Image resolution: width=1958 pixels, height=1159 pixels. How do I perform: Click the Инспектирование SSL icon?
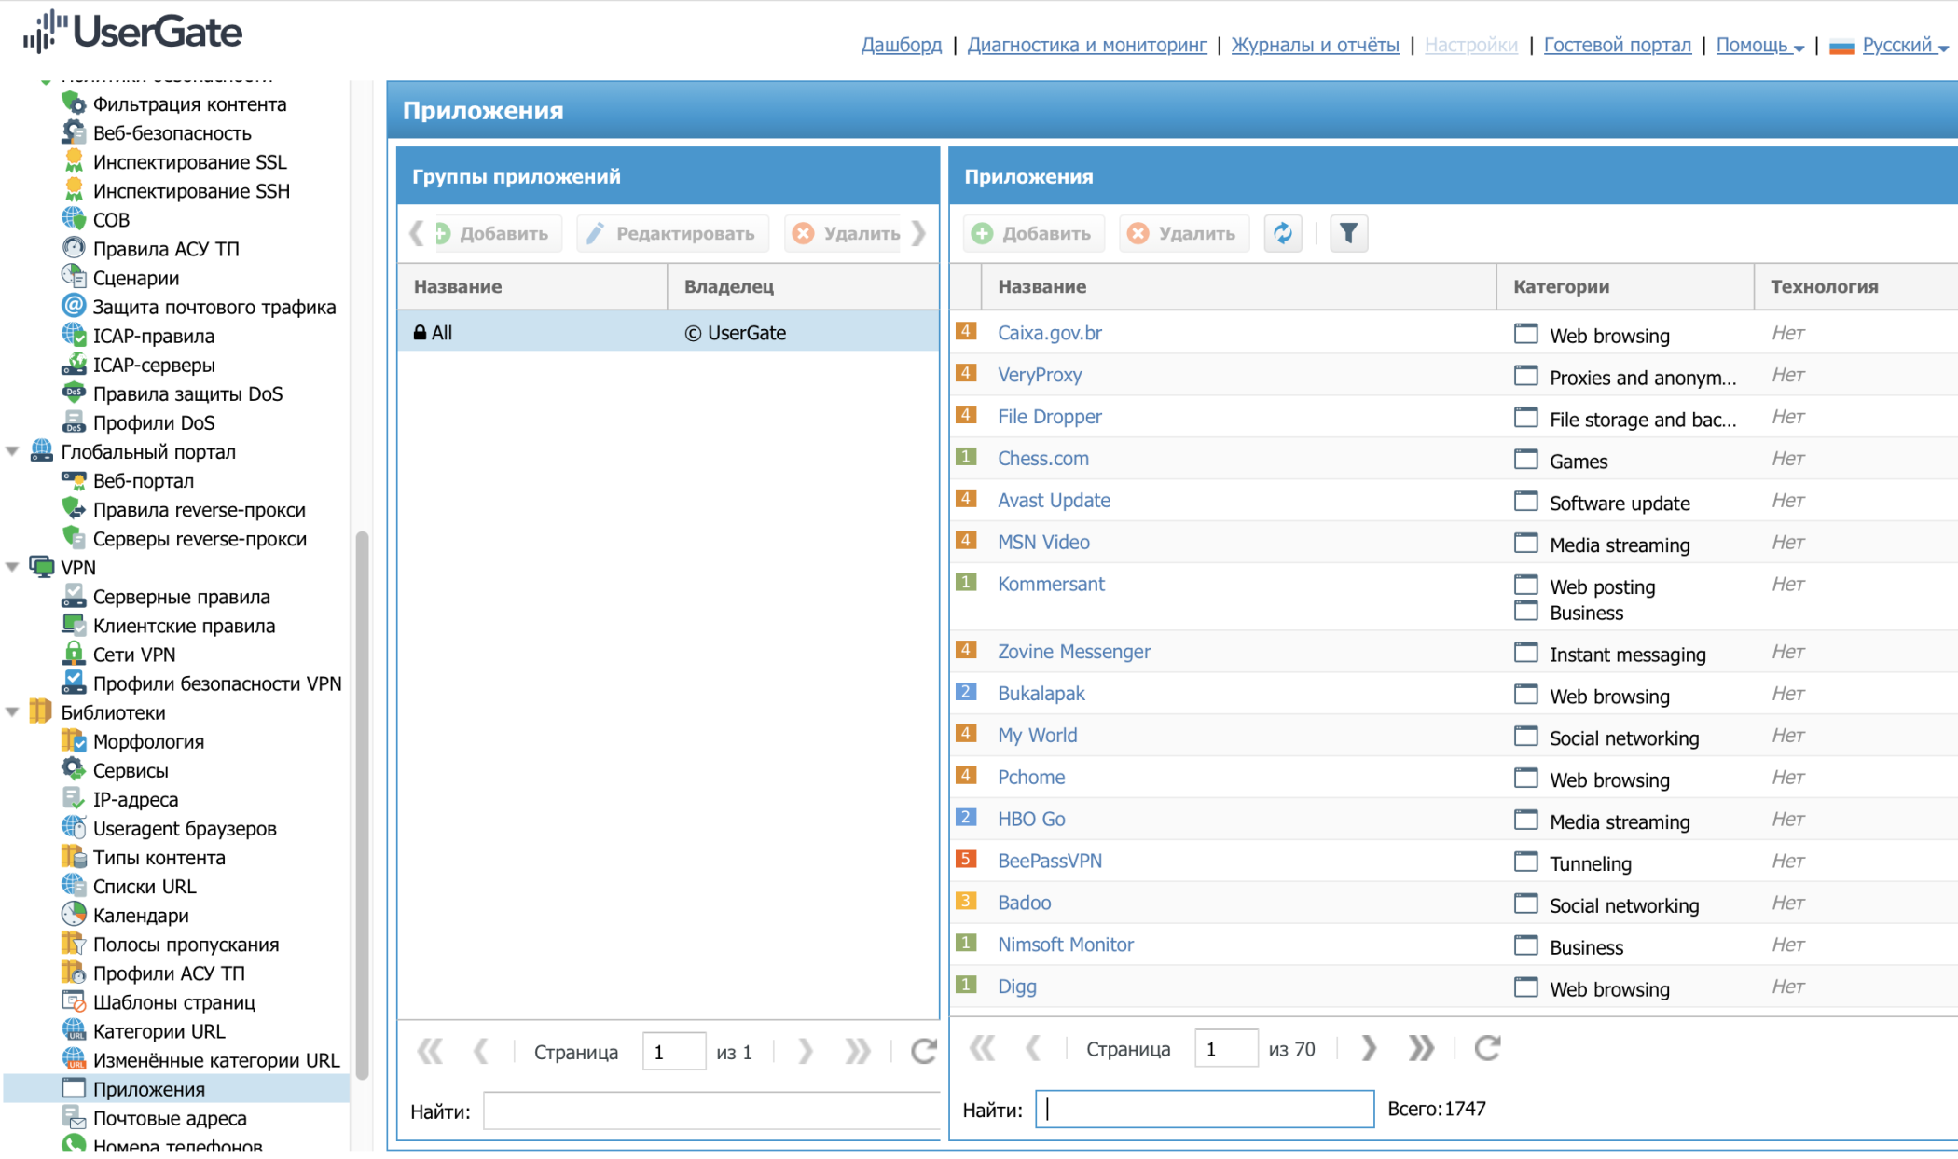coord(74,161)
